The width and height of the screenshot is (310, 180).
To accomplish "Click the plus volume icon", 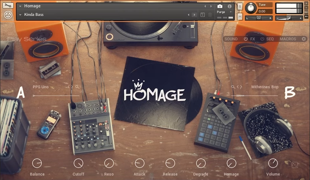I will 301,18.
